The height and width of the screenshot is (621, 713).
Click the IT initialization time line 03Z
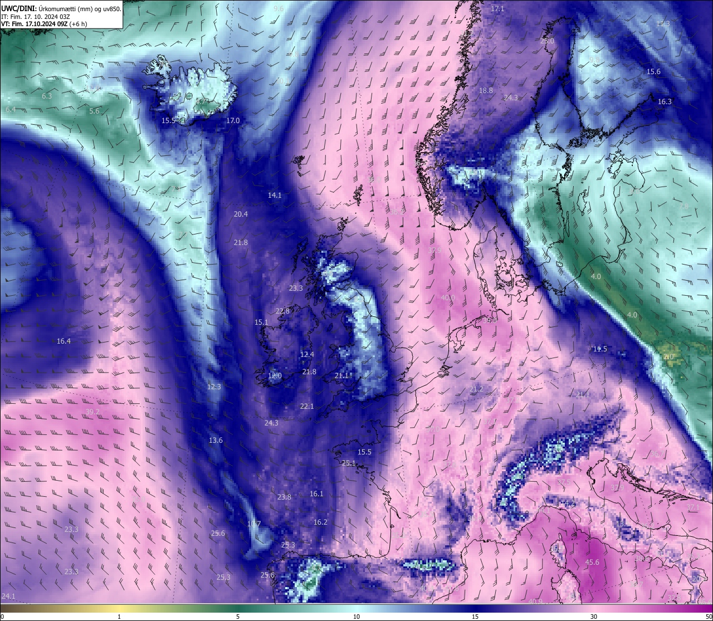(36, 16)
